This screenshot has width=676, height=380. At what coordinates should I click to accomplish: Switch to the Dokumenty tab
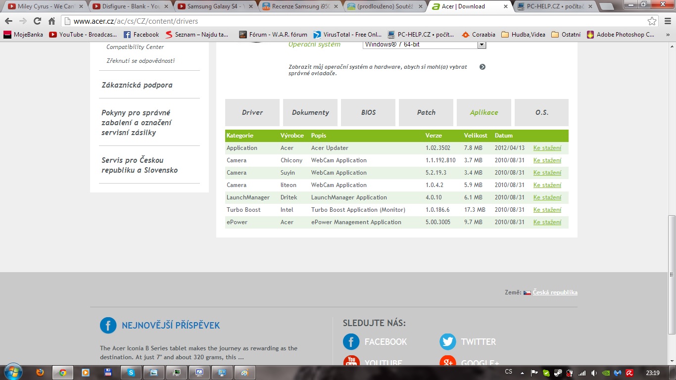[310, 112]
